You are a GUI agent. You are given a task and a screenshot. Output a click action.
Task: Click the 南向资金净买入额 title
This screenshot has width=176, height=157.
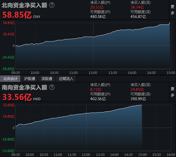pos(24,87)
